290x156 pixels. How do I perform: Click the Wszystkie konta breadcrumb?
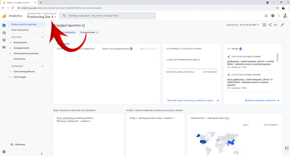[x=34, y=14]
